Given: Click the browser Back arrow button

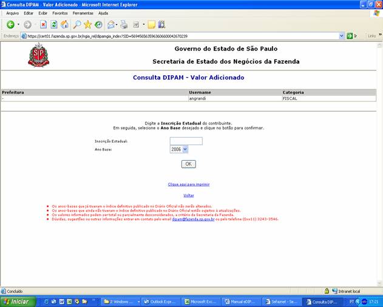Looking at the screenshot, I should [10, 25].
